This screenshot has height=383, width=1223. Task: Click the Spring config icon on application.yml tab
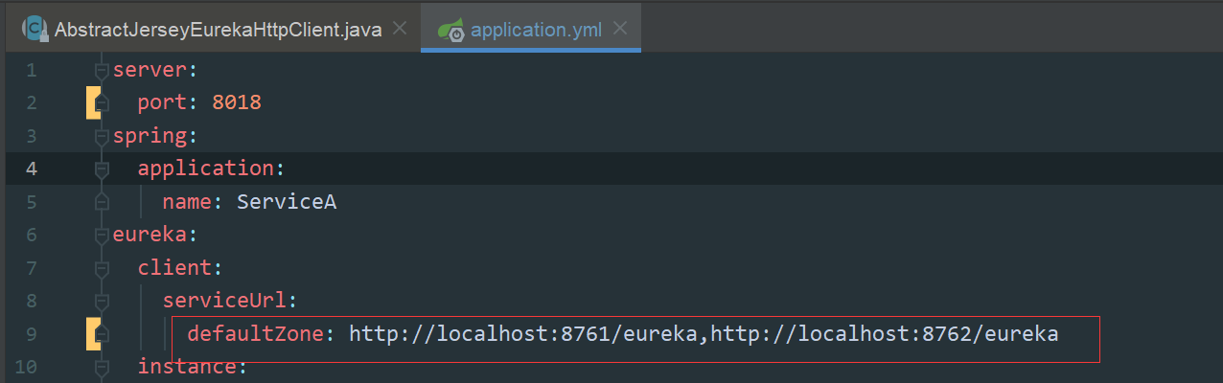(451, 29)
